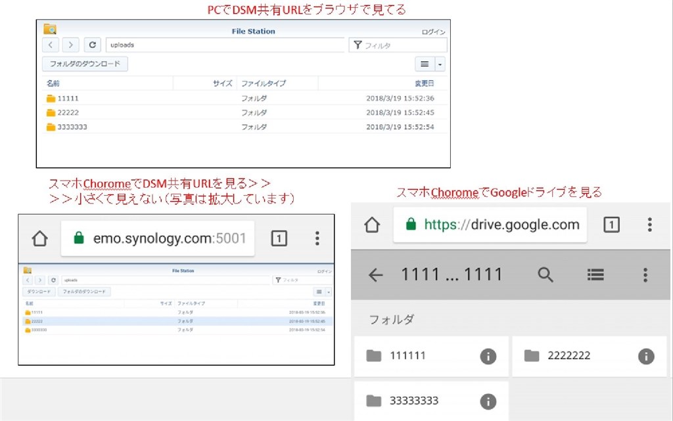Tap green lock icon beside drive.google.com
The image size is (673, 421).
(411, 224)
